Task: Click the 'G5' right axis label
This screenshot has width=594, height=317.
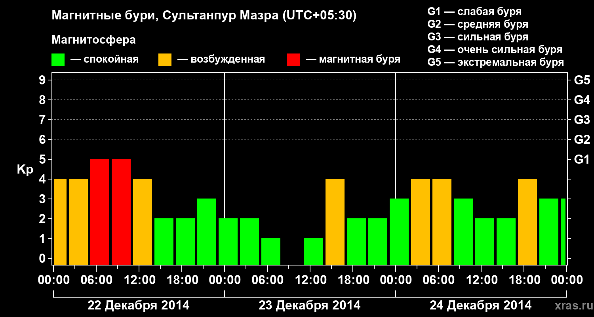Action: click(582, 80)
